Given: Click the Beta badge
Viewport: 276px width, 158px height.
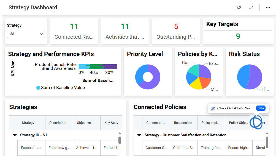Looking at the screenshot, I should pos(261,108).
